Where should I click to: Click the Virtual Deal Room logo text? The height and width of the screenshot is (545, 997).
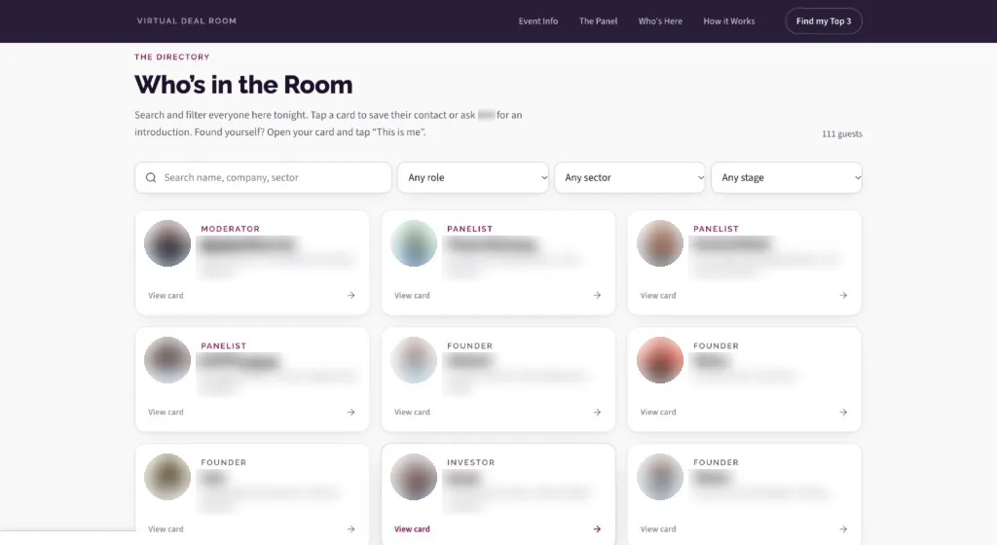[x=186, y=21]
